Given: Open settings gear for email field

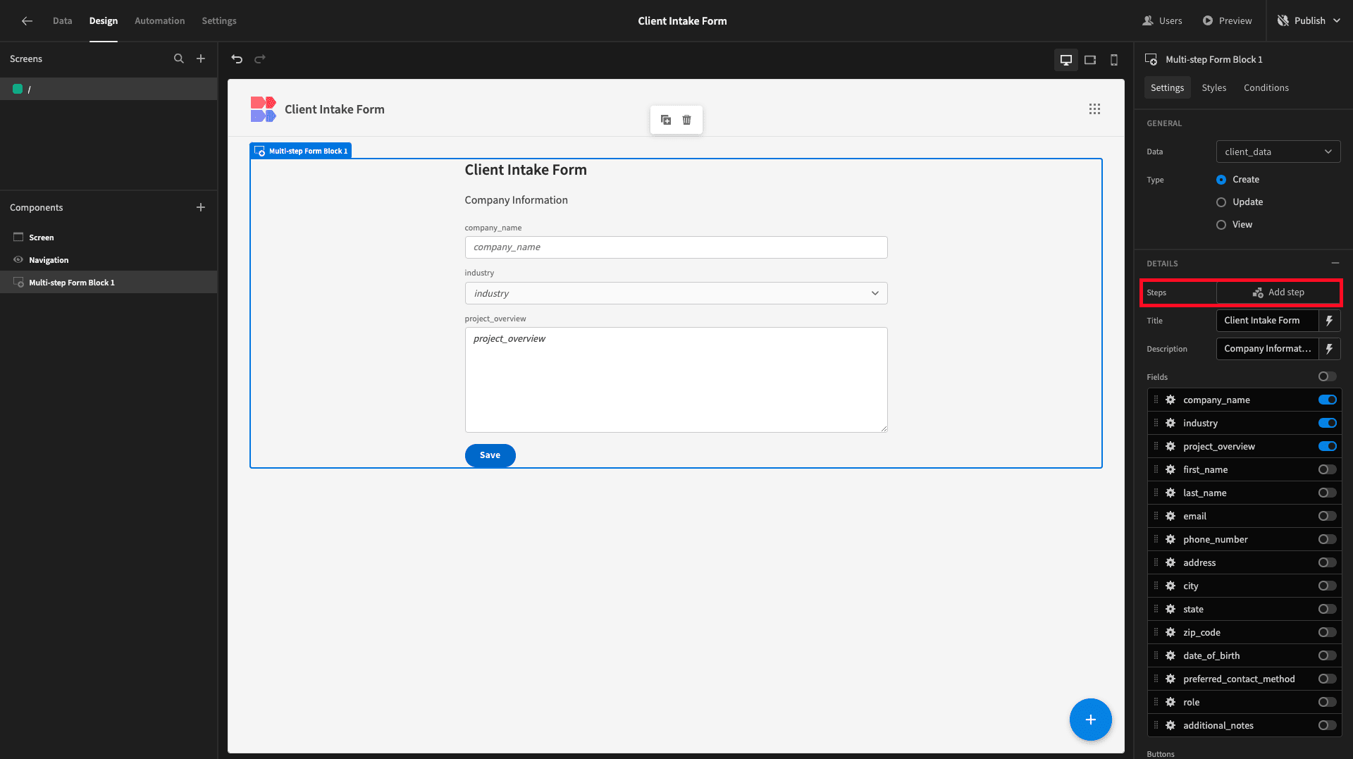Looking at the screenshot, I should (x=1170, y=516).
